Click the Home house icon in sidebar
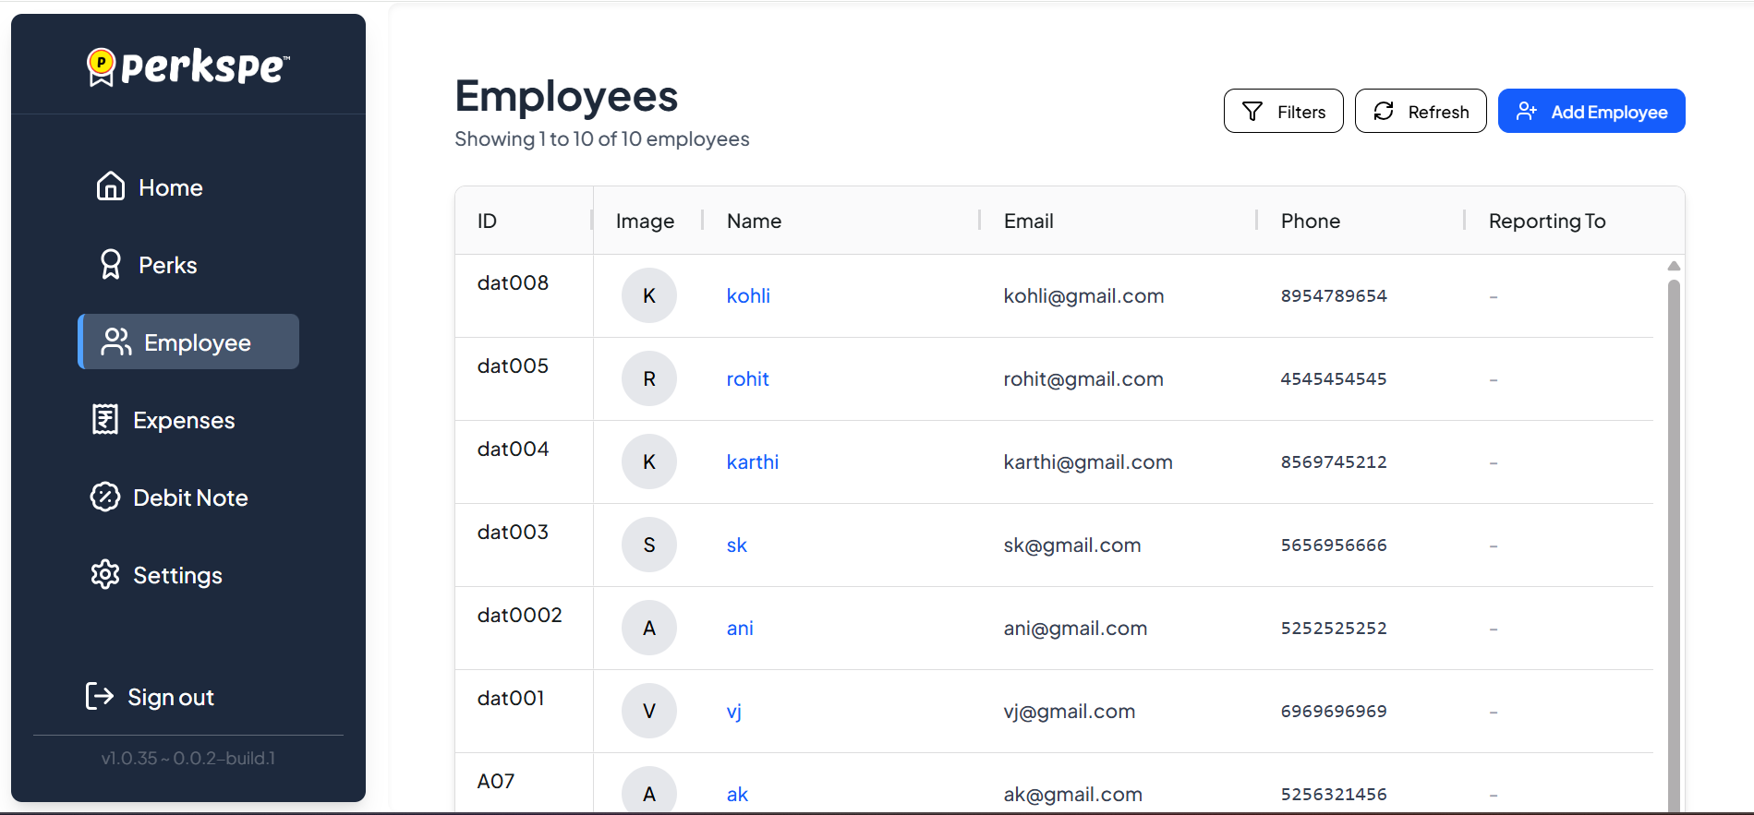Viewport: 1754px width, 815px height. point(111,186)
